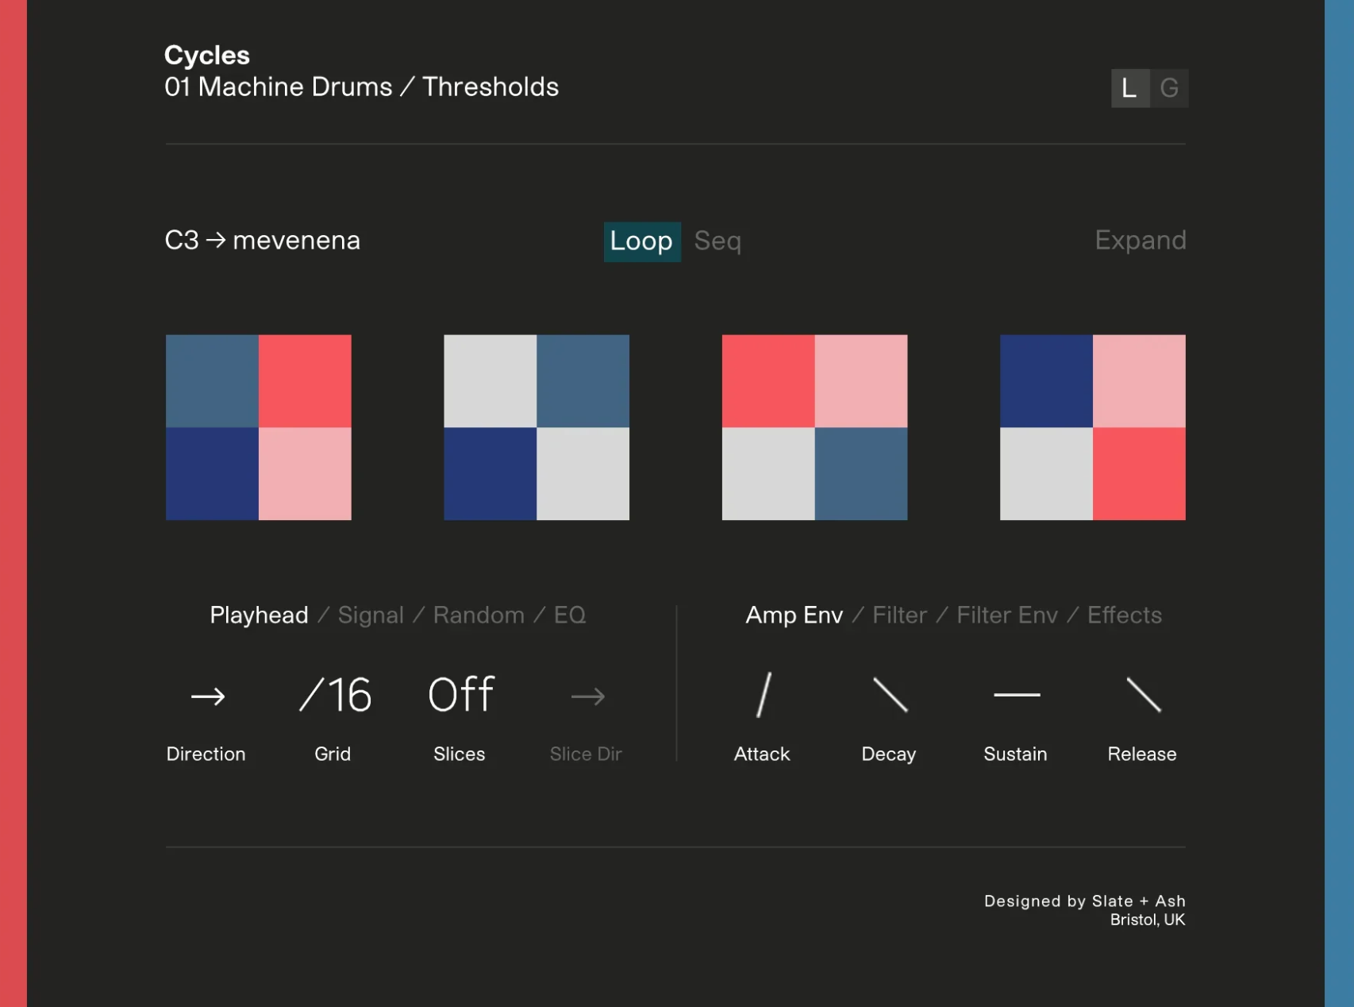The height and width of the screenshot is (1007, 1354).
Task: Click the Direction arrow icon
Action: pos(208,696)
